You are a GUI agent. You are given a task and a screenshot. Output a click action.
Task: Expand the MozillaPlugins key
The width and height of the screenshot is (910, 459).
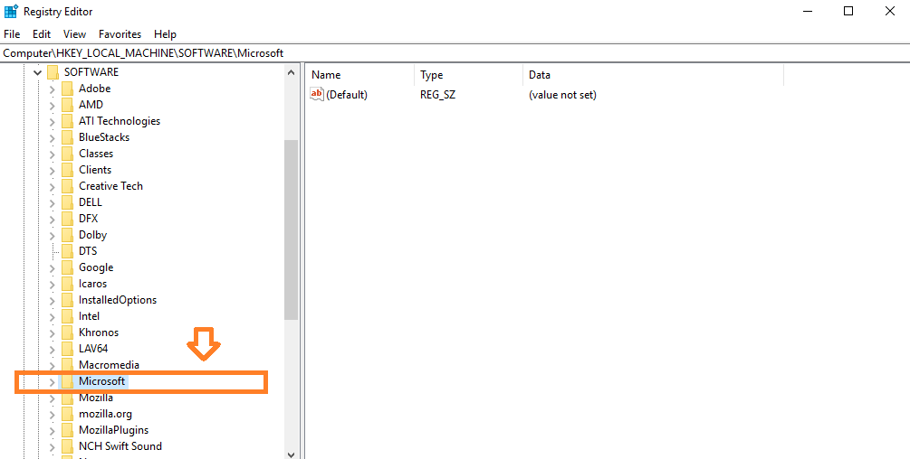click(53, 431)
